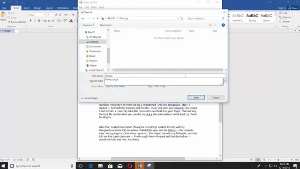Collapse the dialog using Hide Folders

90,98
